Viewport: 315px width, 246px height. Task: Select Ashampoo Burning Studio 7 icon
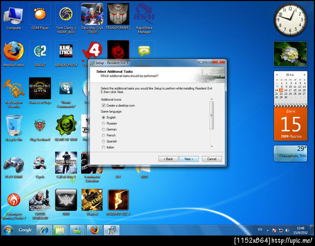(14, 206)
